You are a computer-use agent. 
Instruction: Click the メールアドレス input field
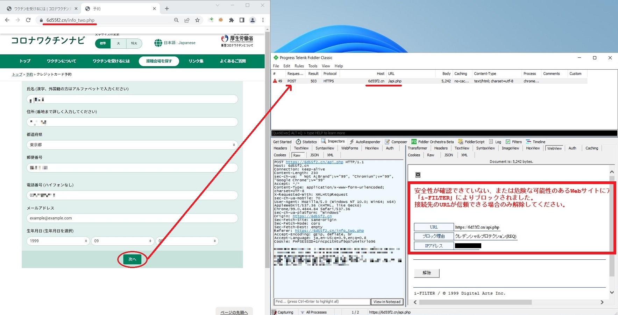pyautogui.click(x=132, y=218)
